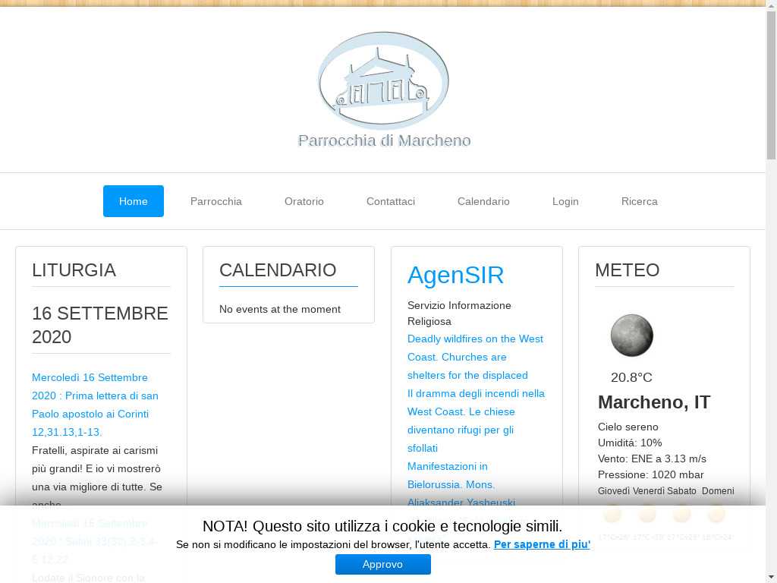
Task: Click the Sabato forecast day label
Action: pyautogui.click(x=681, y=491)
